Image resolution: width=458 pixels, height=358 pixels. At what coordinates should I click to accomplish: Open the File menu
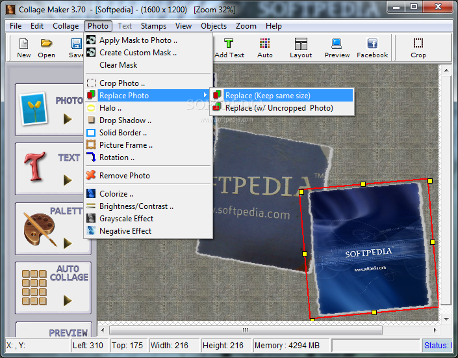tap(16, 26)
